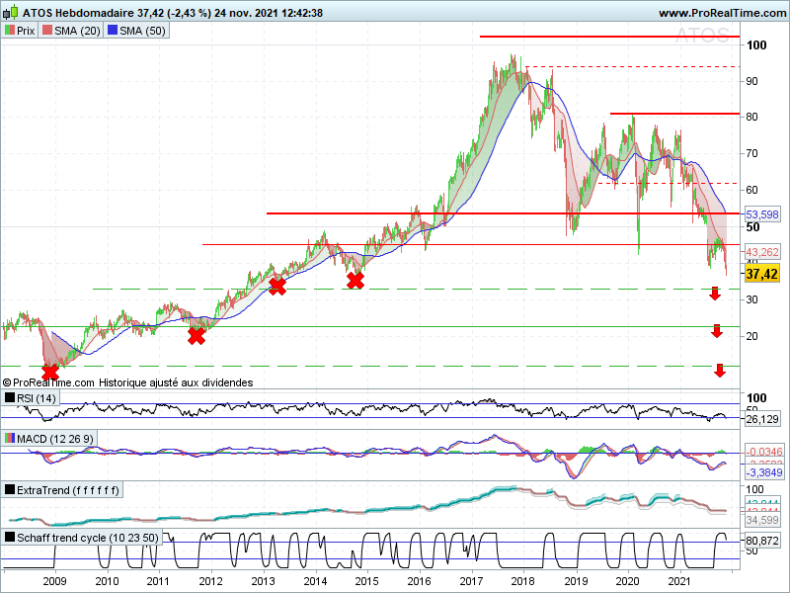Click the 50 label on the price axis
Screen dimensions: 790x593
click(x=752, y=227)
